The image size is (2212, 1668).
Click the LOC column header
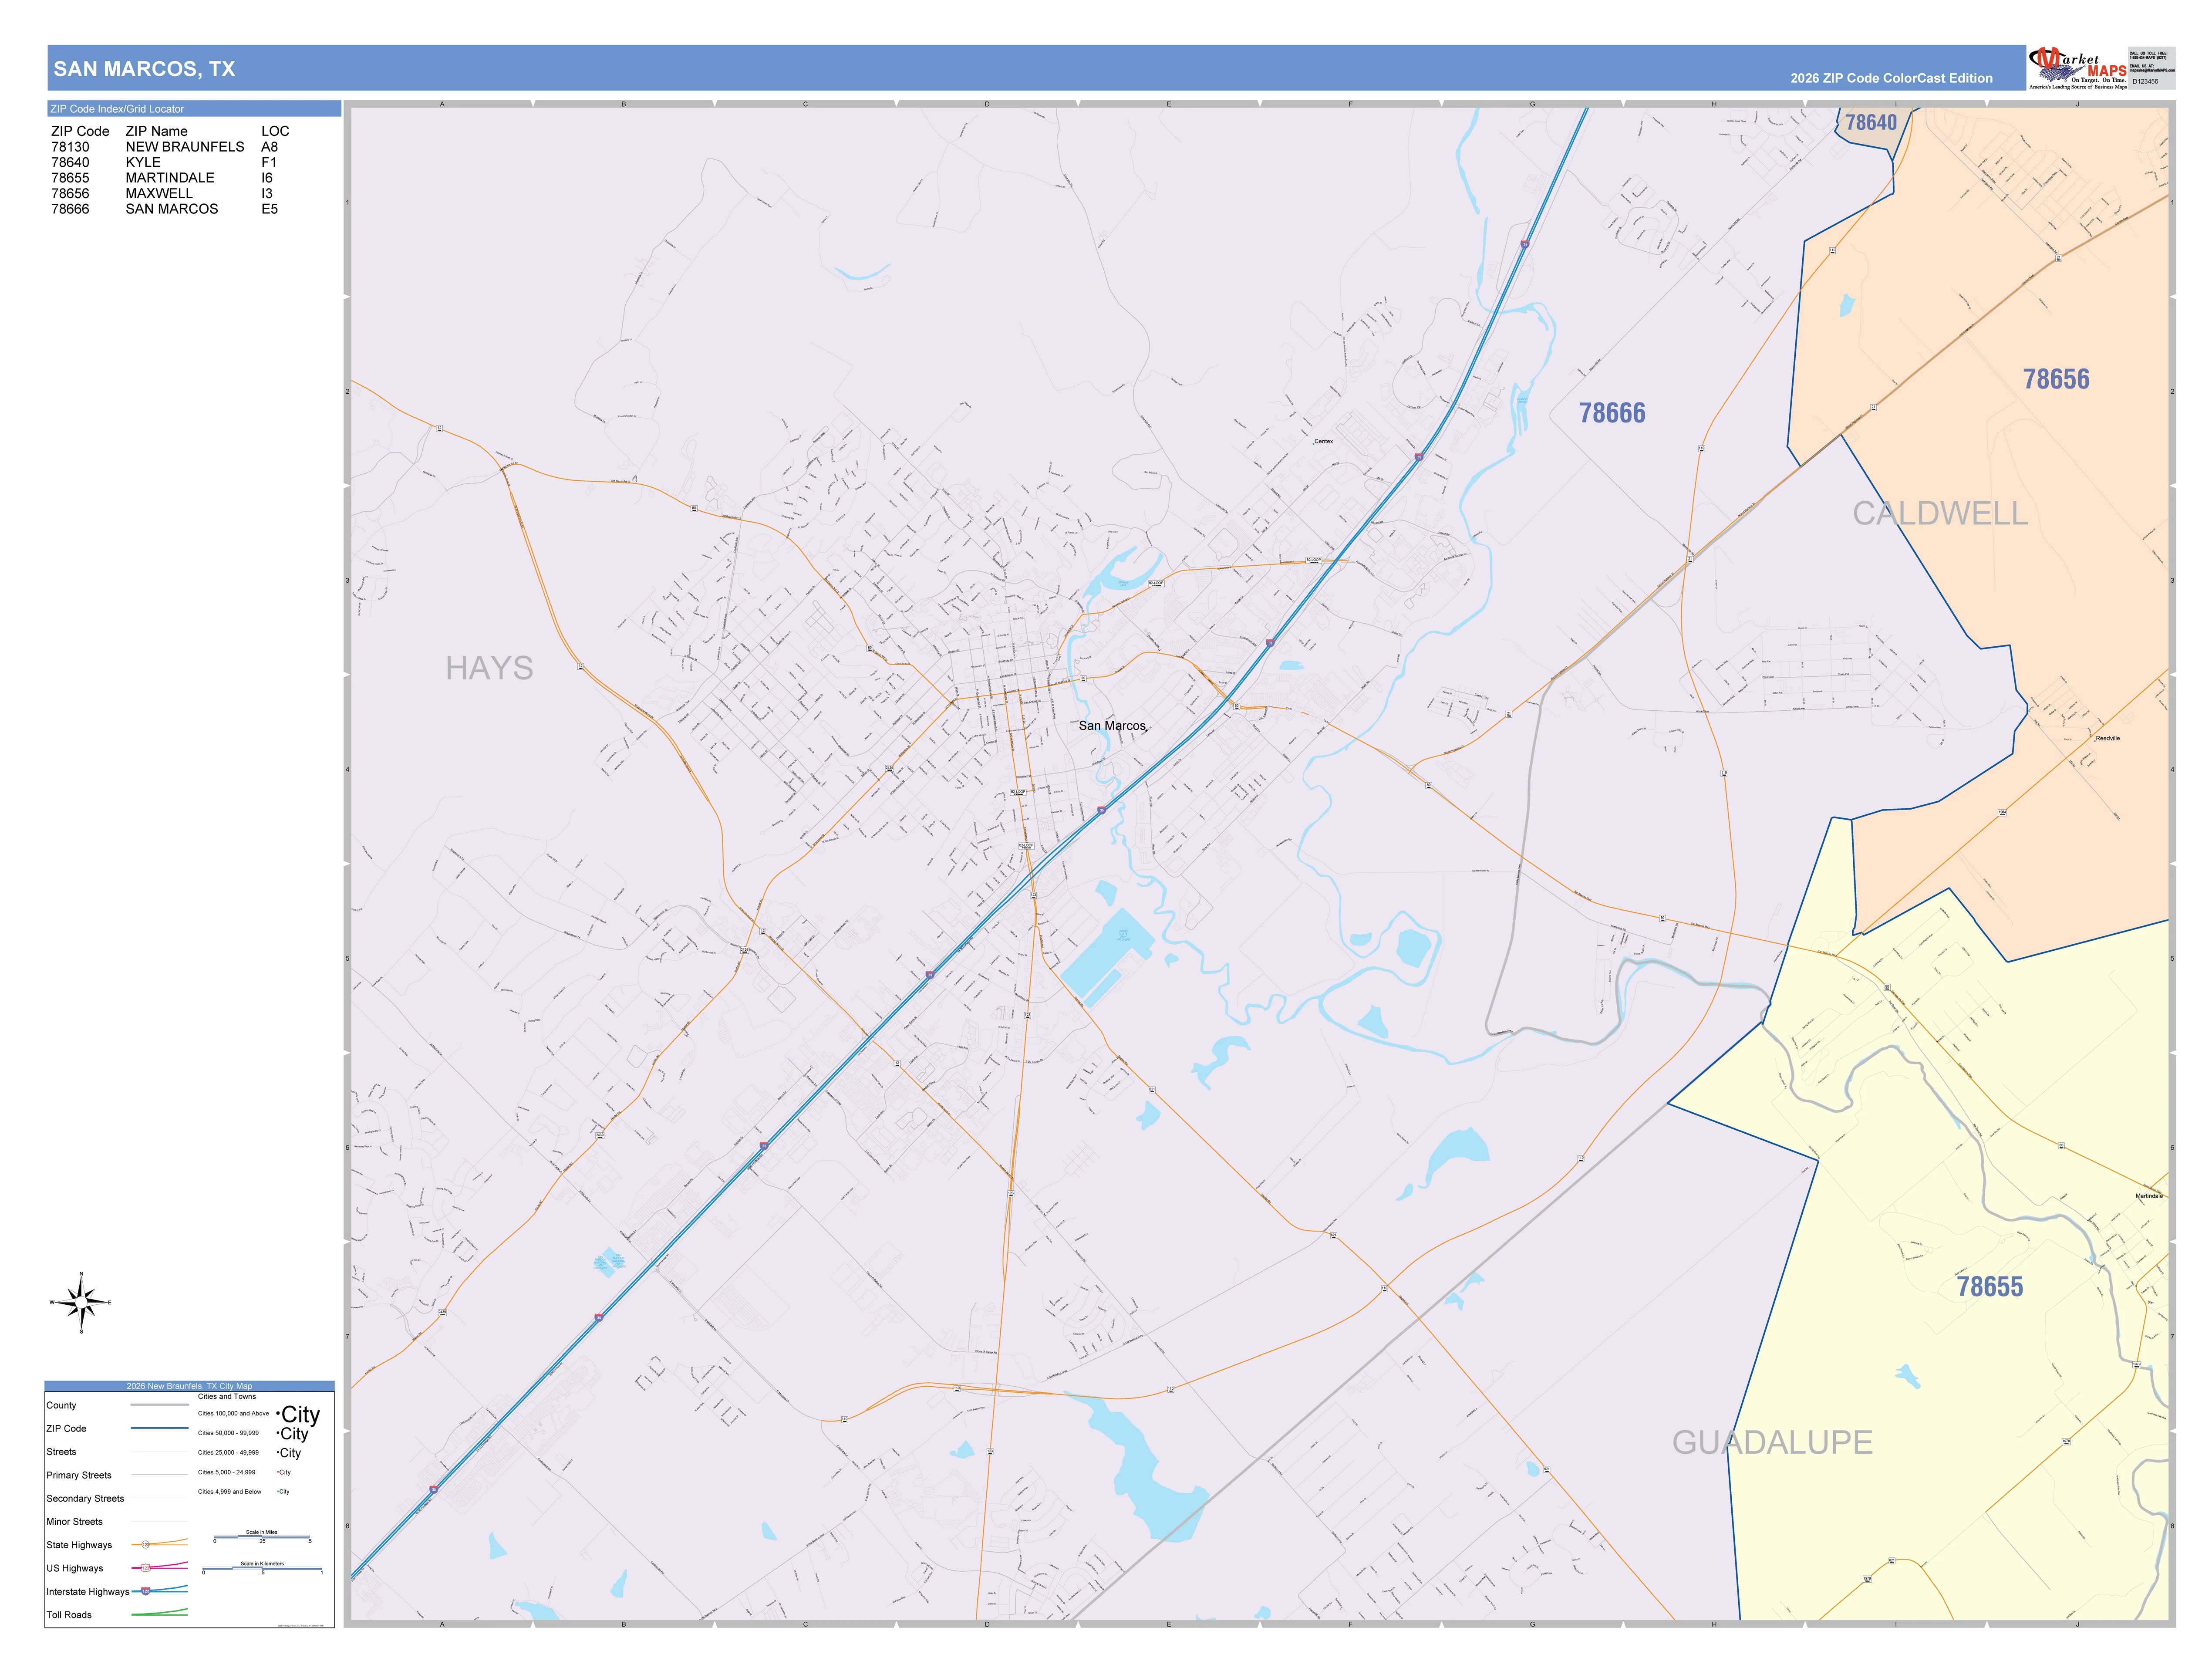pos(275,131)
